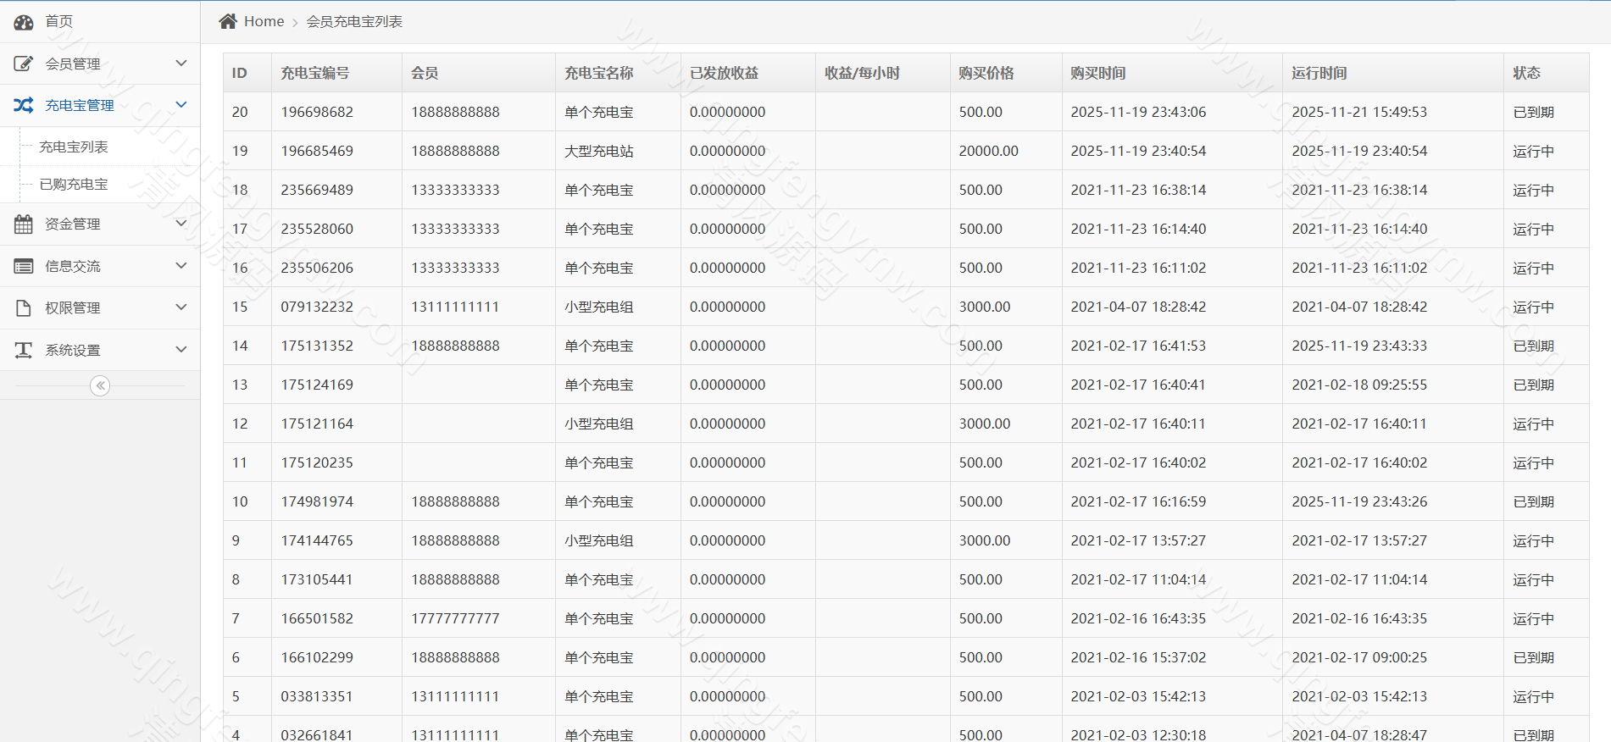Click the file icon beside 权限管理
This screenshot has height=742, width=1611.
click(x=24, y=307)
